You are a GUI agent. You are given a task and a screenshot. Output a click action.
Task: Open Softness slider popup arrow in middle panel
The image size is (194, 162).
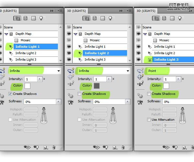click(128, 102)
